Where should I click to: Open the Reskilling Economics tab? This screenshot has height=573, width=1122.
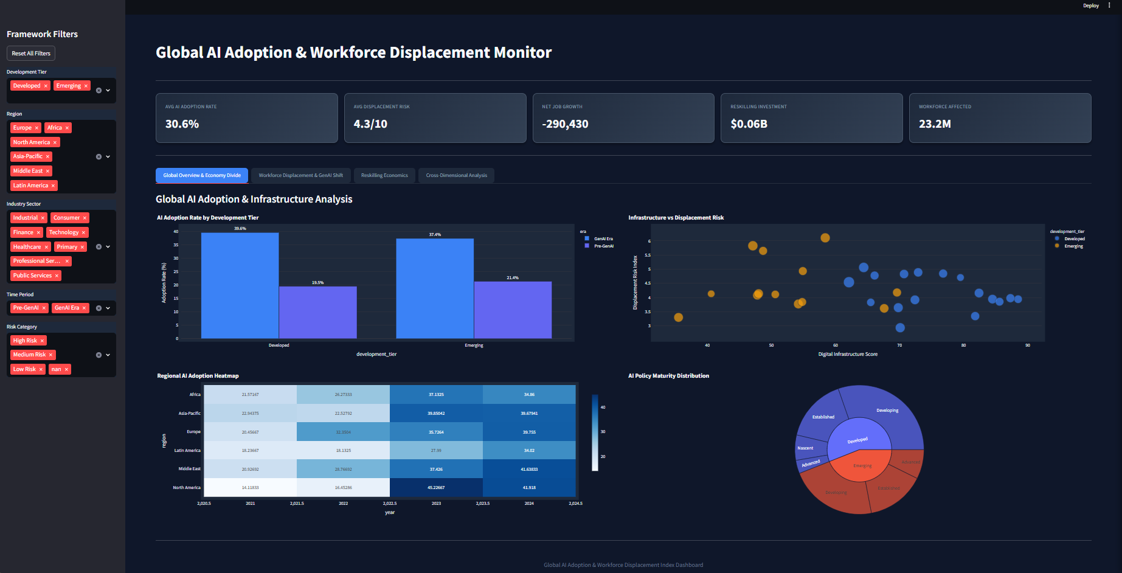[384, 175]
